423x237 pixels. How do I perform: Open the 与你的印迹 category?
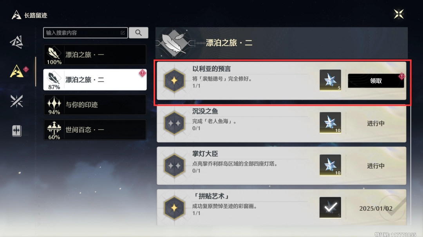point(95,105)
